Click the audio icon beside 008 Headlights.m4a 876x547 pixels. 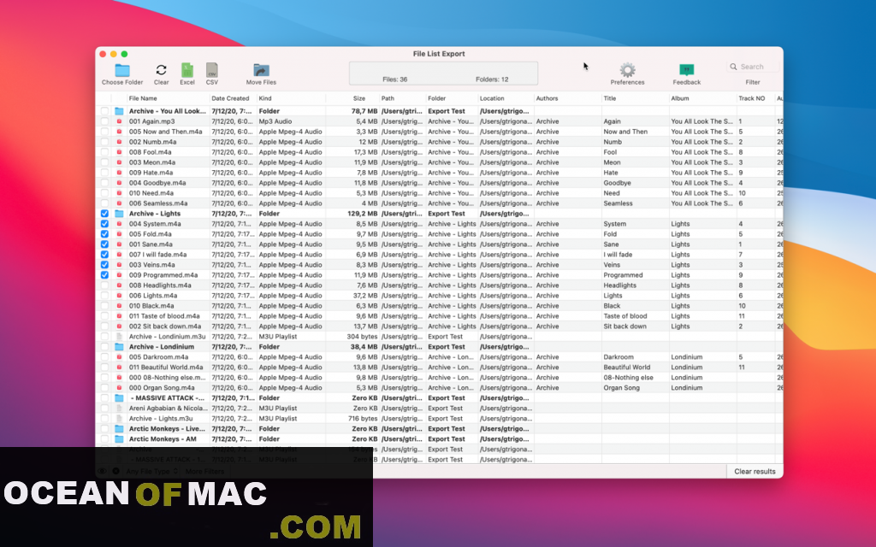point(119,285)
